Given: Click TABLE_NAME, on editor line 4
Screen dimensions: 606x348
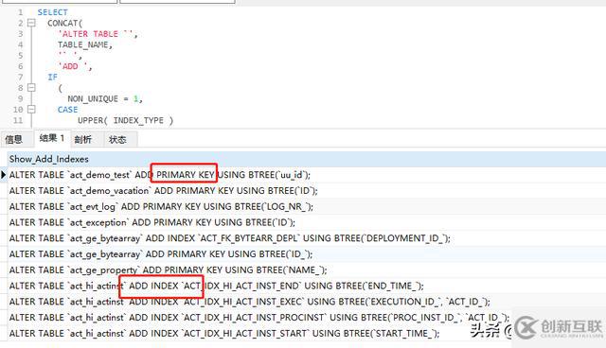Looking at the screenshot, I should pyautogui.click(x=85, y=44).
